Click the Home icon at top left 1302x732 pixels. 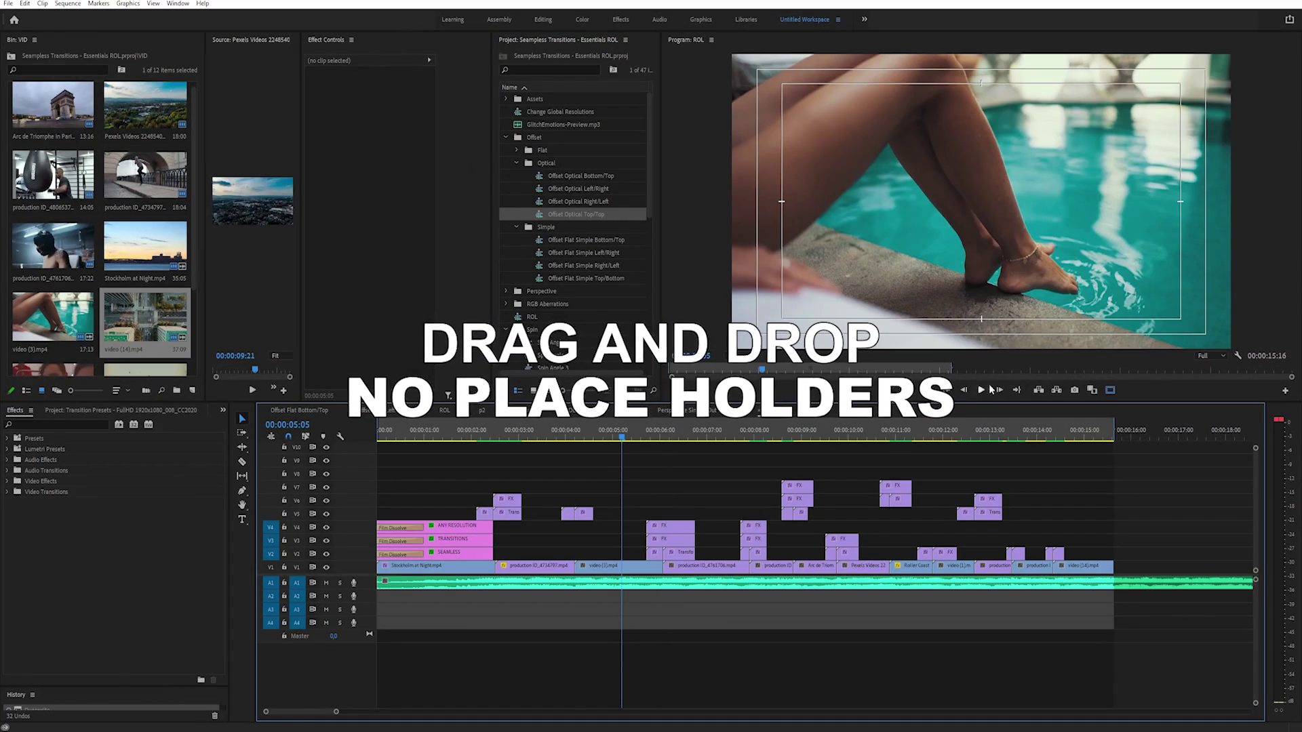(14, 20)
